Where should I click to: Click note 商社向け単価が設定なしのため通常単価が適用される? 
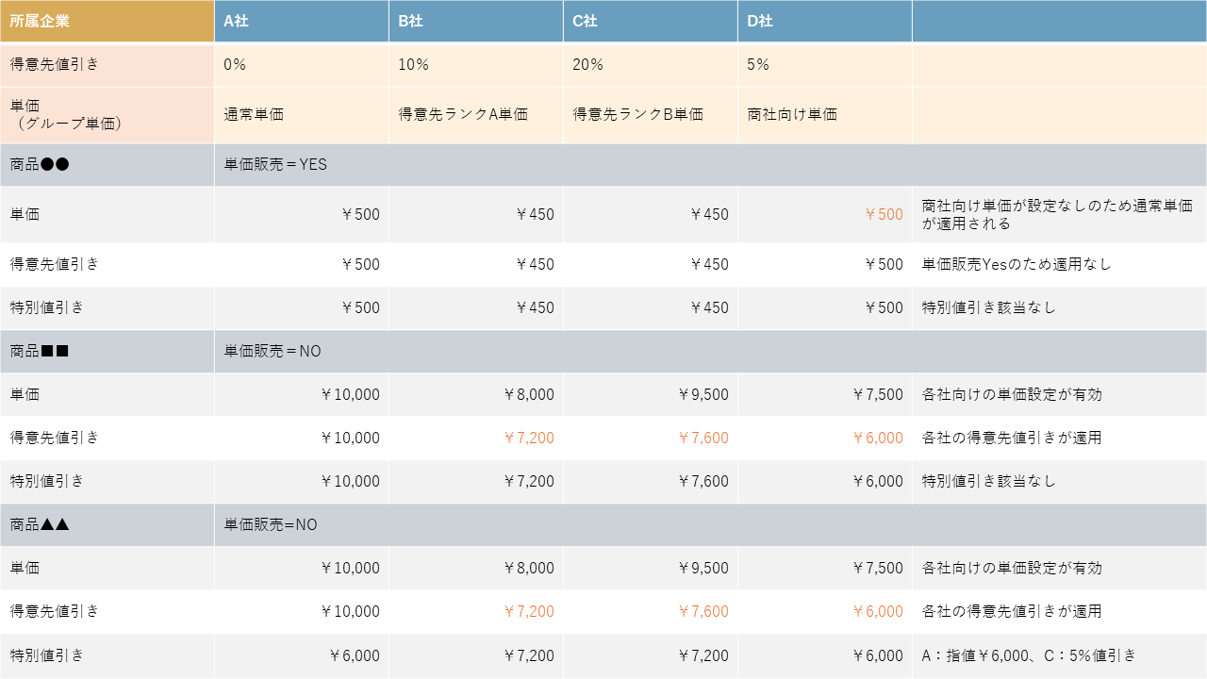pos(1057,214)
